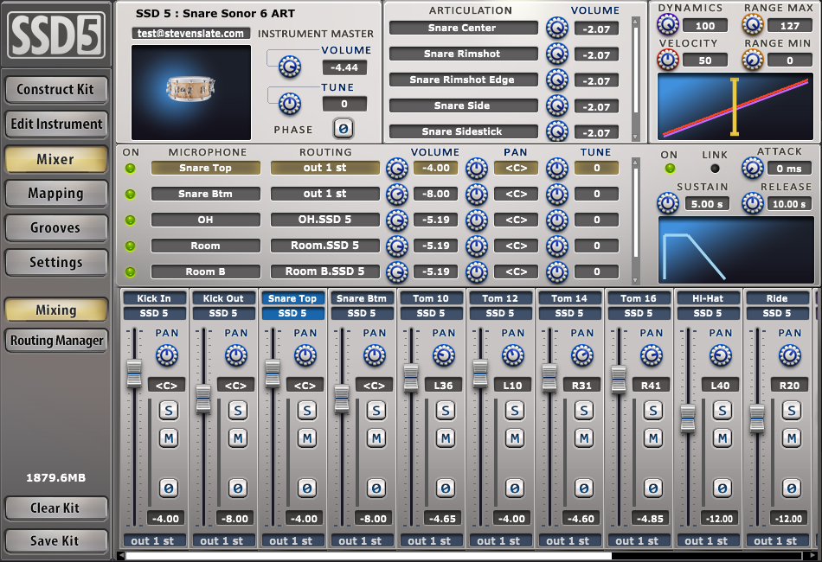Select the Mixer page button
Screen dimensions: 822x562
click(x=56, y=159)
